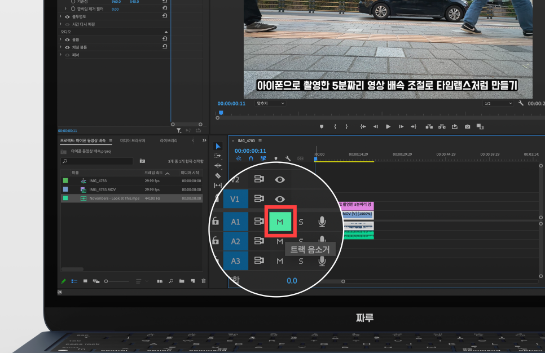Toggle the 볼륨 effect eye
The image size is (545, 353).
coord(68,39)
